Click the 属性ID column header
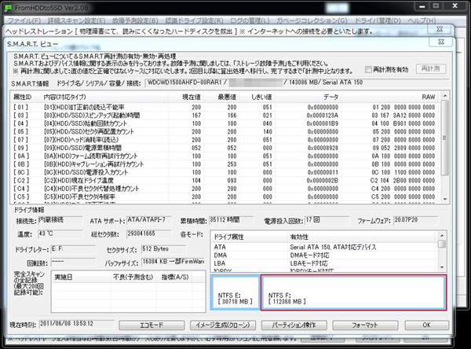Screen dimensions: 471x349 point(25,97)
